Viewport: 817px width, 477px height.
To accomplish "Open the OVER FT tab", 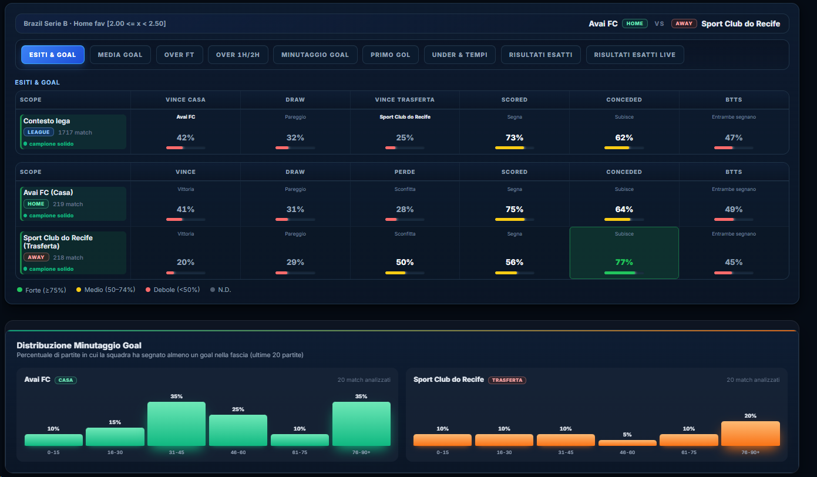I will pos(179,55).
